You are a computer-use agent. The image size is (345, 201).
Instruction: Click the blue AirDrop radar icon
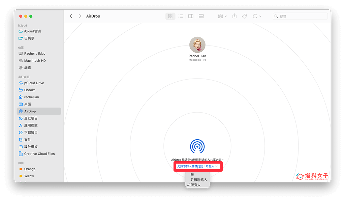(197, 146)
